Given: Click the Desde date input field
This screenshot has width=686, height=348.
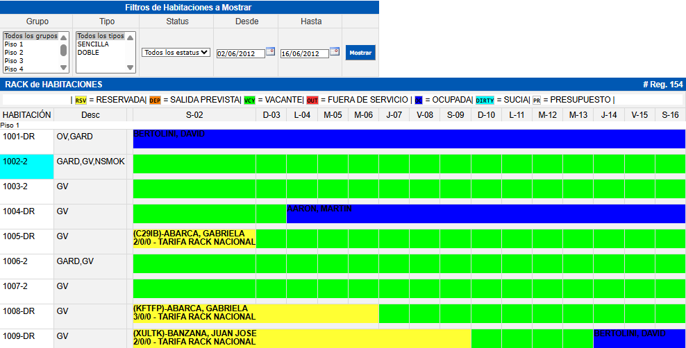Looking at the screenshot, I should pyautogui.click(x=240, y=53).
